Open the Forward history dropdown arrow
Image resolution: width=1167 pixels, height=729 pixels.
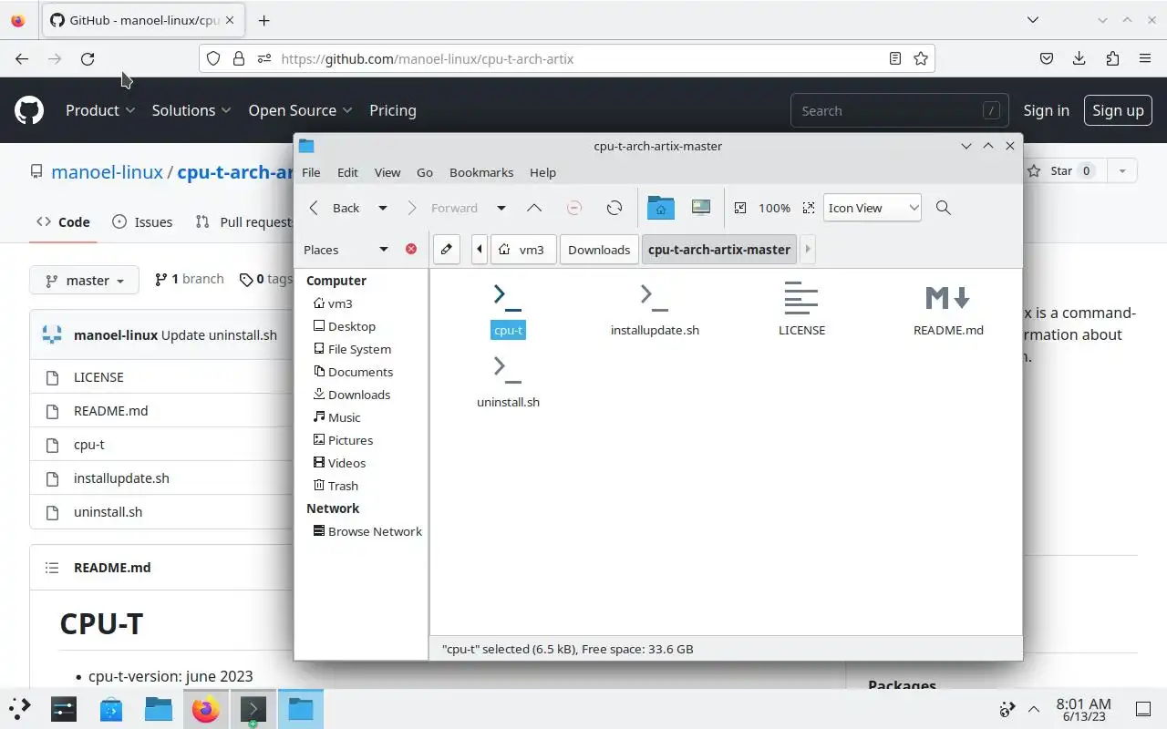point(501,208)
